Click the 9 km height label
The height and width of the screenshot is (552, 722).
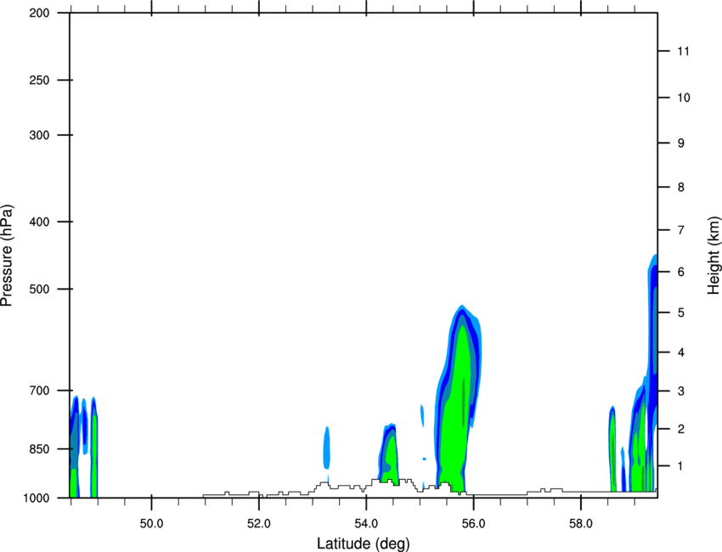(x=681, y=144)
